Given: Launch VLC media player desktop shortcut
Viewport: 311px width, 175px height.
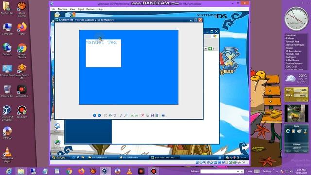Looking at the screenshot, I should point(7,155).
